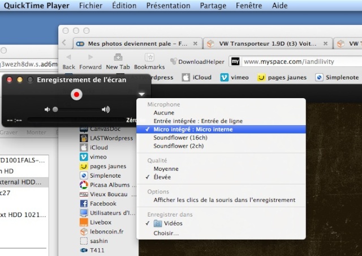Click the browser Forward arrow icon
The height and width of the screenshot is (256, 362).
[90, 57]
